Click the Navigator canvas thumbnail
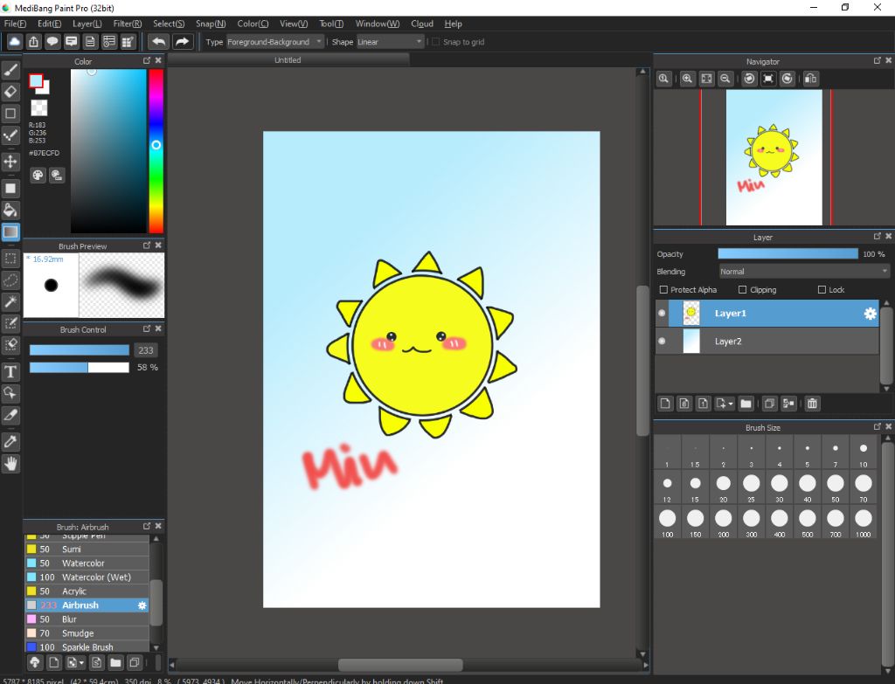Screen dimensions: 895x684 (x=774, y=157)
